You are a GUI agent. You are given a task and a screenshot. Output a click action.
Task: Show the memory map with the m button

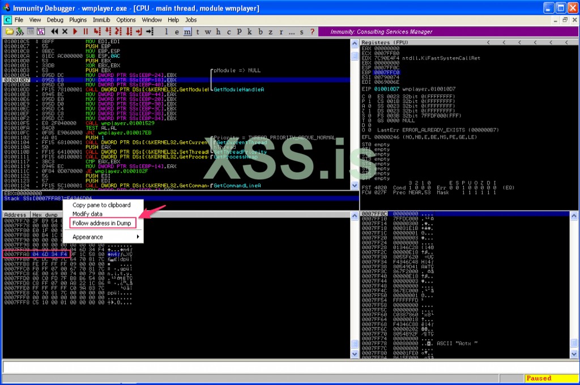click(187, 32)
